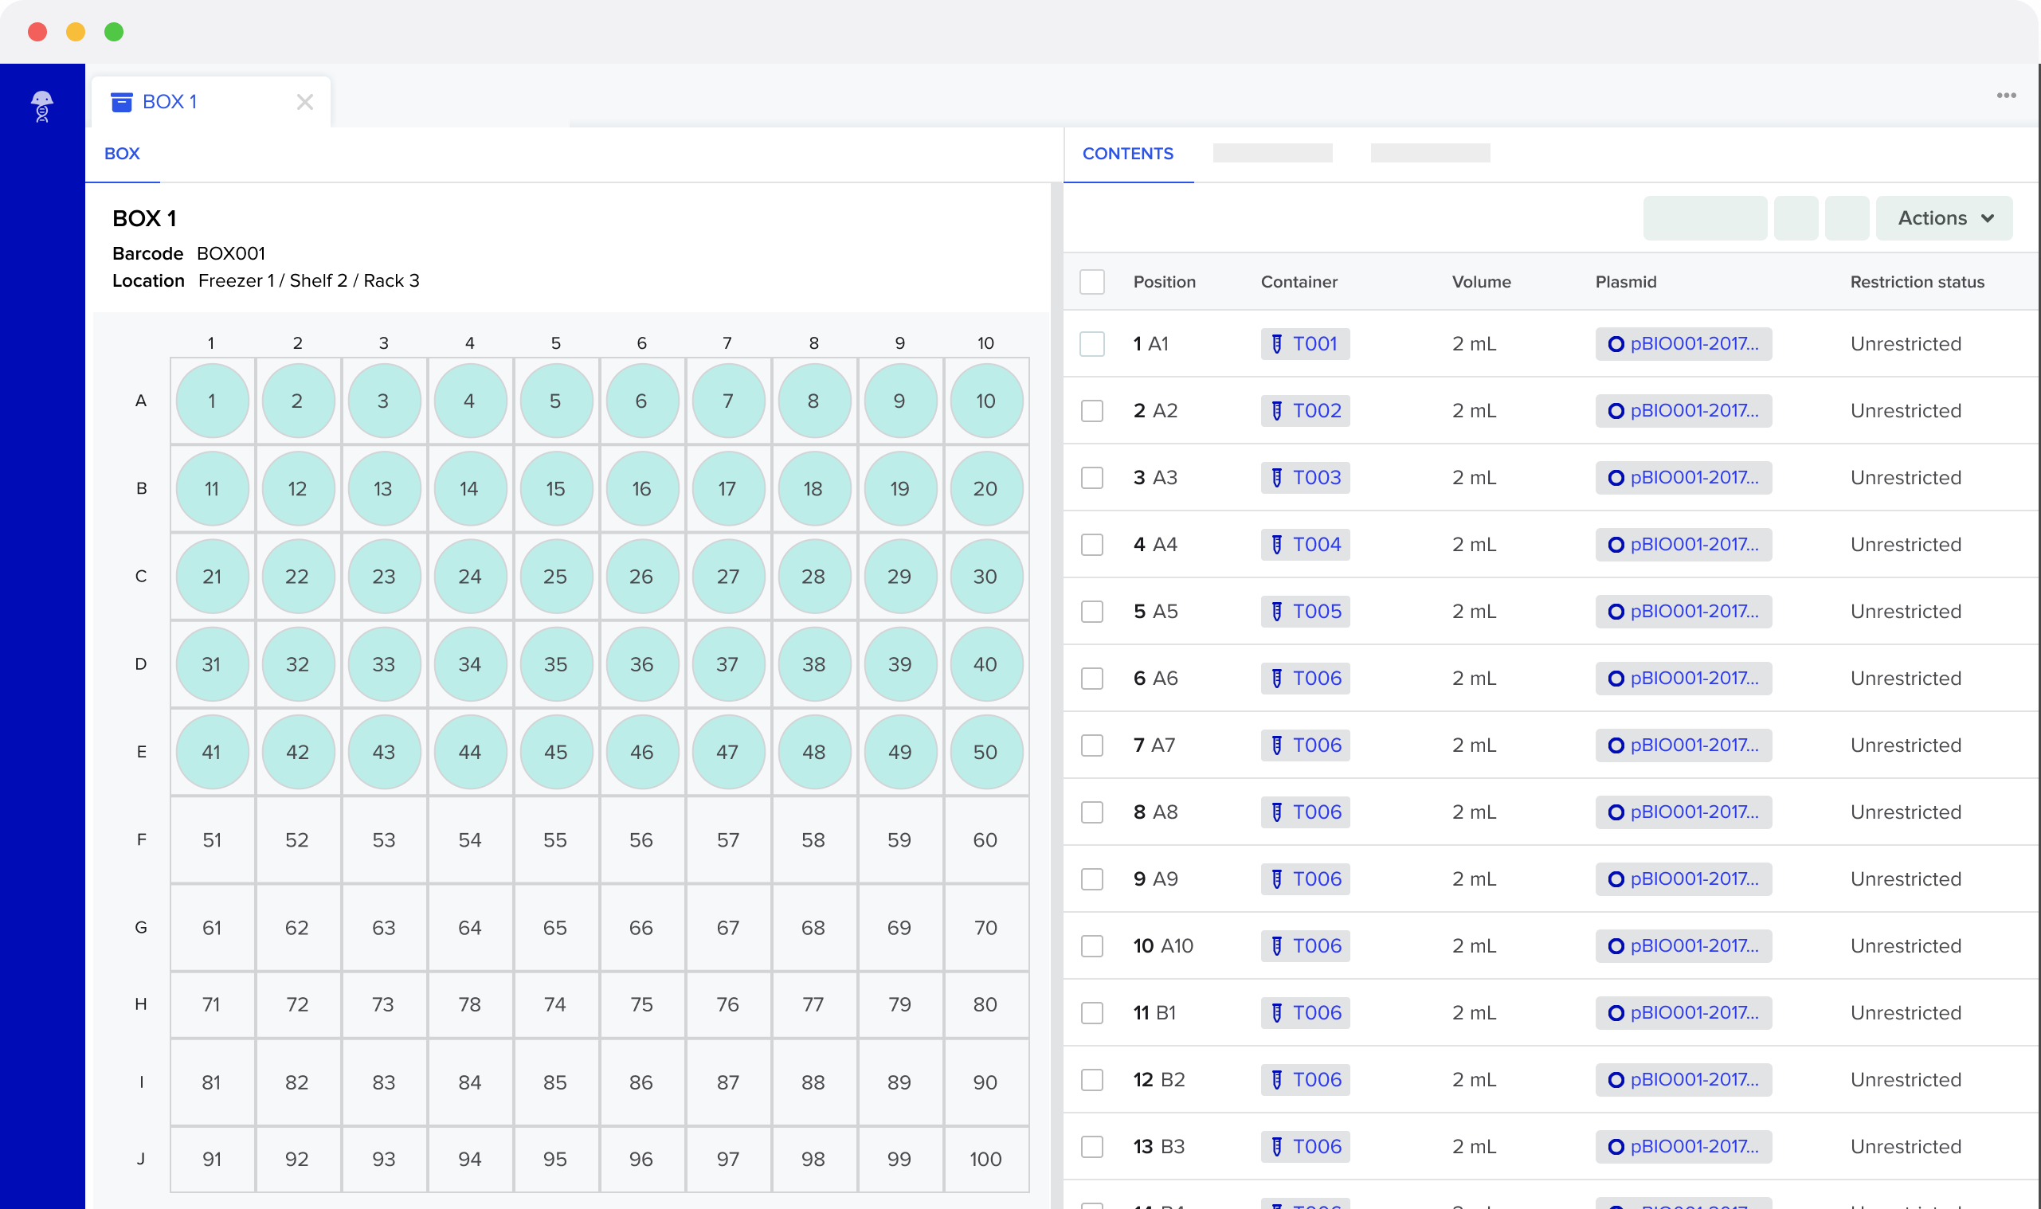The image size is (2041, 1209).
Task: Click the Container column header
Action: pyautogui.click(x=1299, y=282)
